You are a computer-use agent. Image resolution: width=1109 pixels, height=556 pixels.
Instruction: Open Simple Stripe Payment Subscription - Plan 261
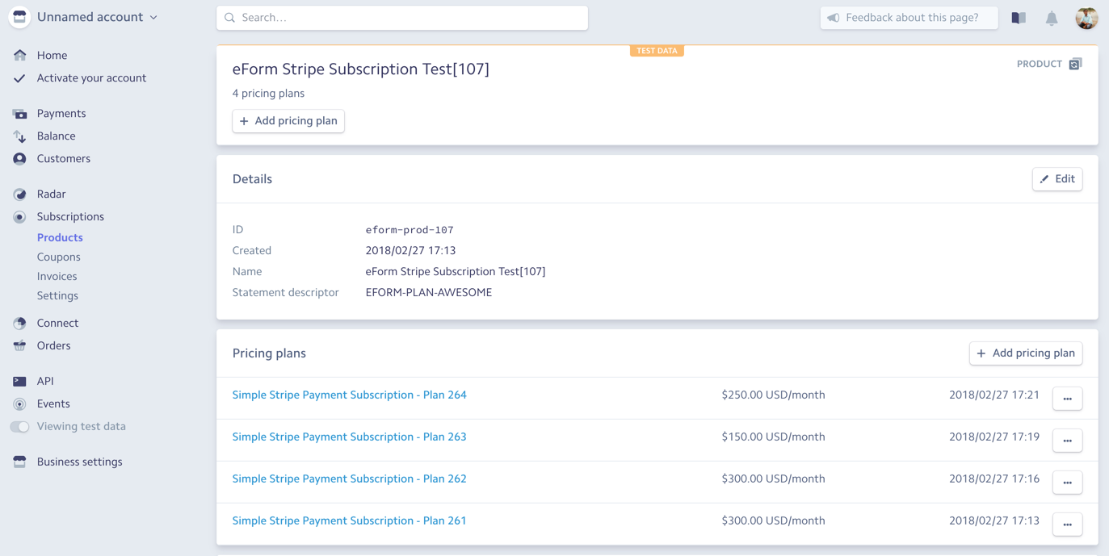point(350,521)
